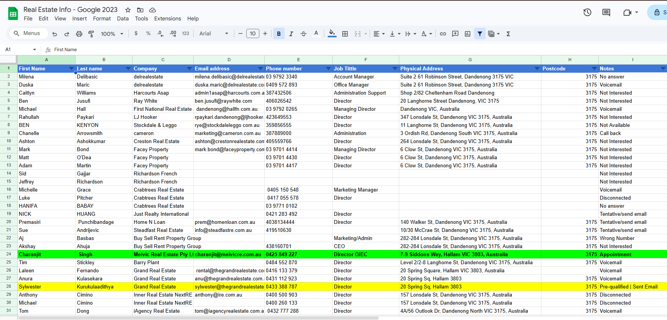Click the borders grid icon
The height and width of the screenshot is (320, 667).
click(x=345, y=34)
